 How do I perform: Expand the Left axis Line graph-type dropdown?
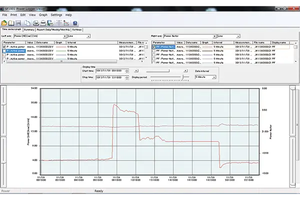(88, 36)
